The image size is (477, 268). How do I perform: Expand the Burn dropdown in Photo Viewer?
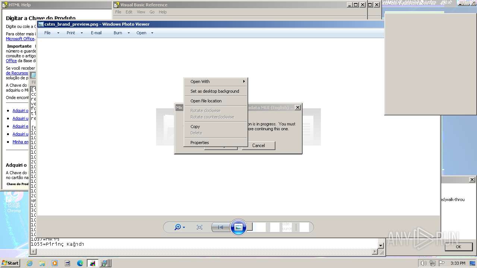129,33
